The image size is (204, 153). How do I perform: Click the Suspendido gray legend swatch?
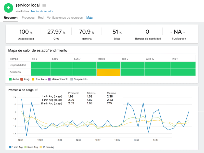pyautogui.click(x=72, y=79)
